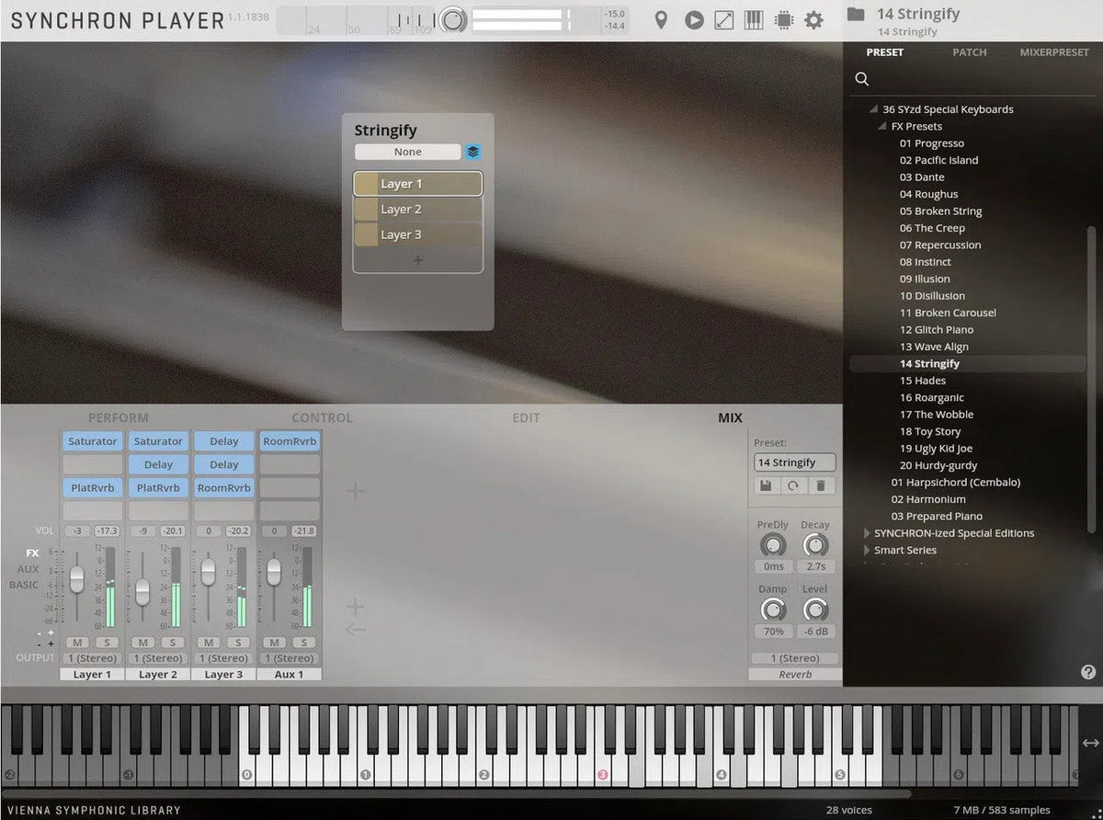The width and height of the screenshot is (1103, 820).
Task: Adjust the Decay reverb knob
Action: [x=815, y=544]
